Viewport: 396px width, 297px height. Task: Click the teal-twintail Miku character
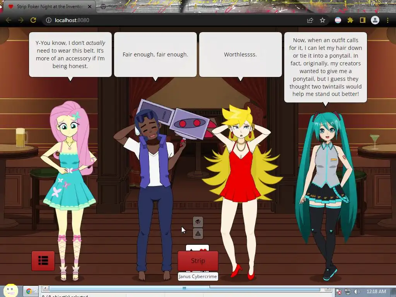click(326, 196)
